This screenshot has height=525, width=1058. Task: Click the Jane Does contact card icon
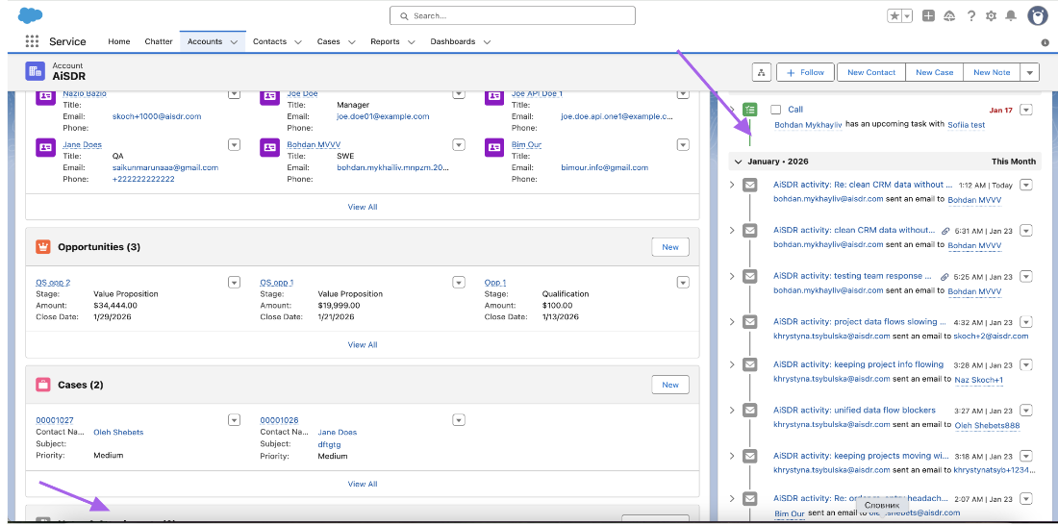click(45, 147)
